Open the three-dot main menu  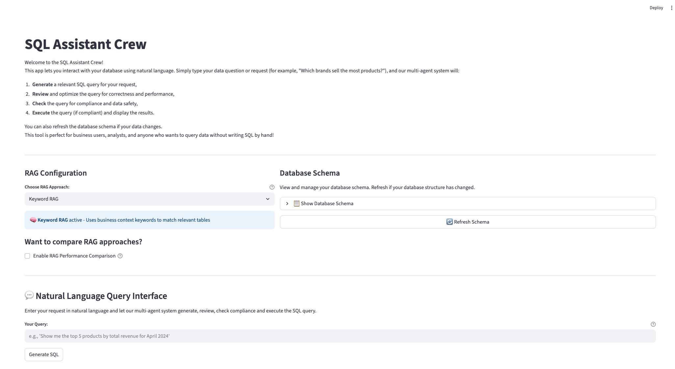tap(671, 8)
